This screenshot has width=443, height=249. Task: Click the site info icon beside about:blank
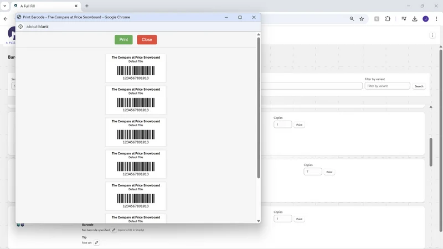(x=20, y=27)
